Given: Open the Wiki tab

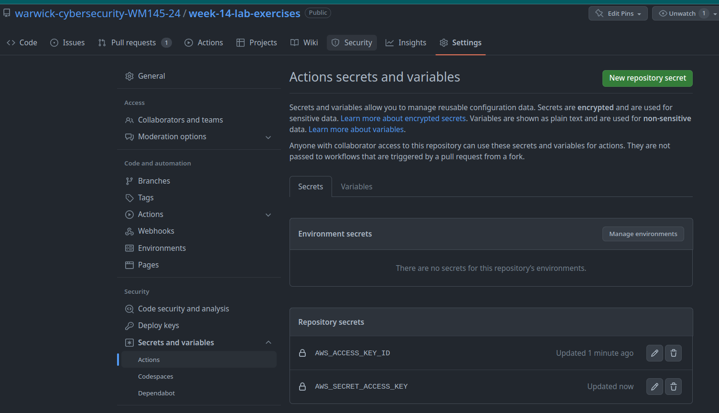Looking at the screenshot, I should [304, 42].
